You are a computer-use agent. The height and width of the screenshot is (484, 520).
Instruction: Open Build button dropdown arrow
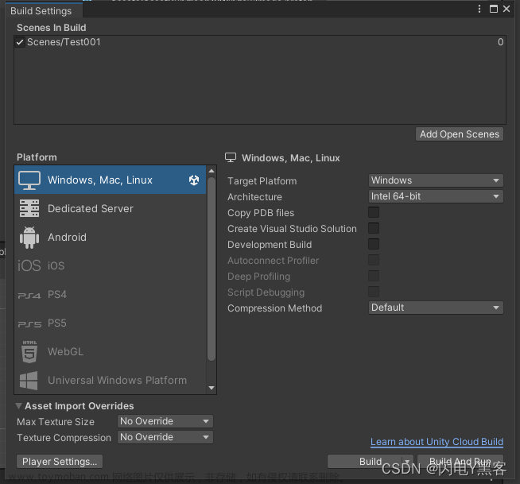click(x=407, y=461)
